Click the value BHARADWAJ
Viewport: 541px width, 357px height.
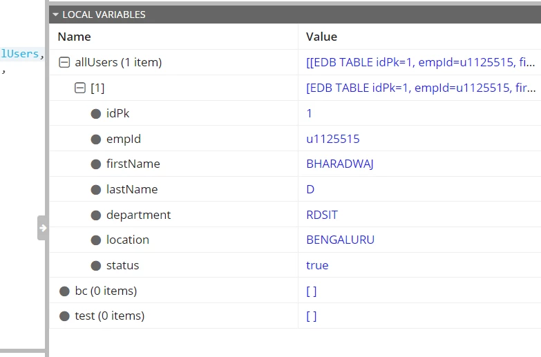[340, 164]
